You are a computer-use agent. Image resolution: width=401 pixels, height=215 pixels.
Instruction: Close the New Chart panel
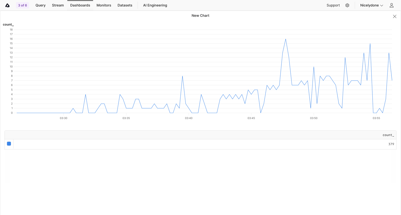[395, 16]
